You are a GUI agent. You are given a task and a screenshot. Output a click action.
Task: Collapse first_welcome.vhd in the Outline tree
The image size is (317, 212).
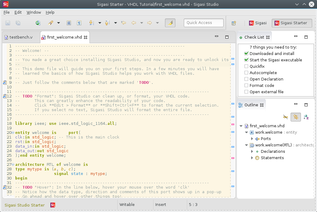pos(241,126)
